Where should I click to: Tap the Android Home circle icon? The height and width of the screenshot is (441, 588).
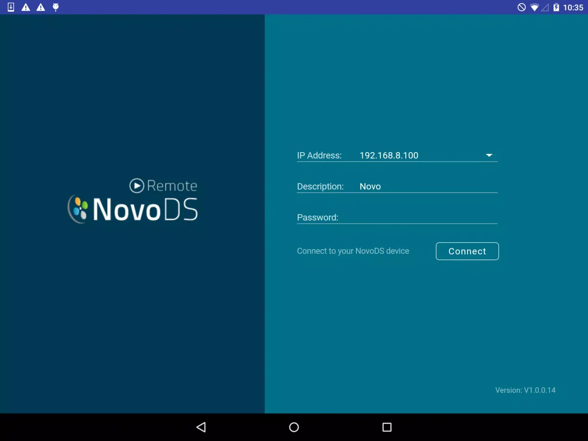point(294,427)
